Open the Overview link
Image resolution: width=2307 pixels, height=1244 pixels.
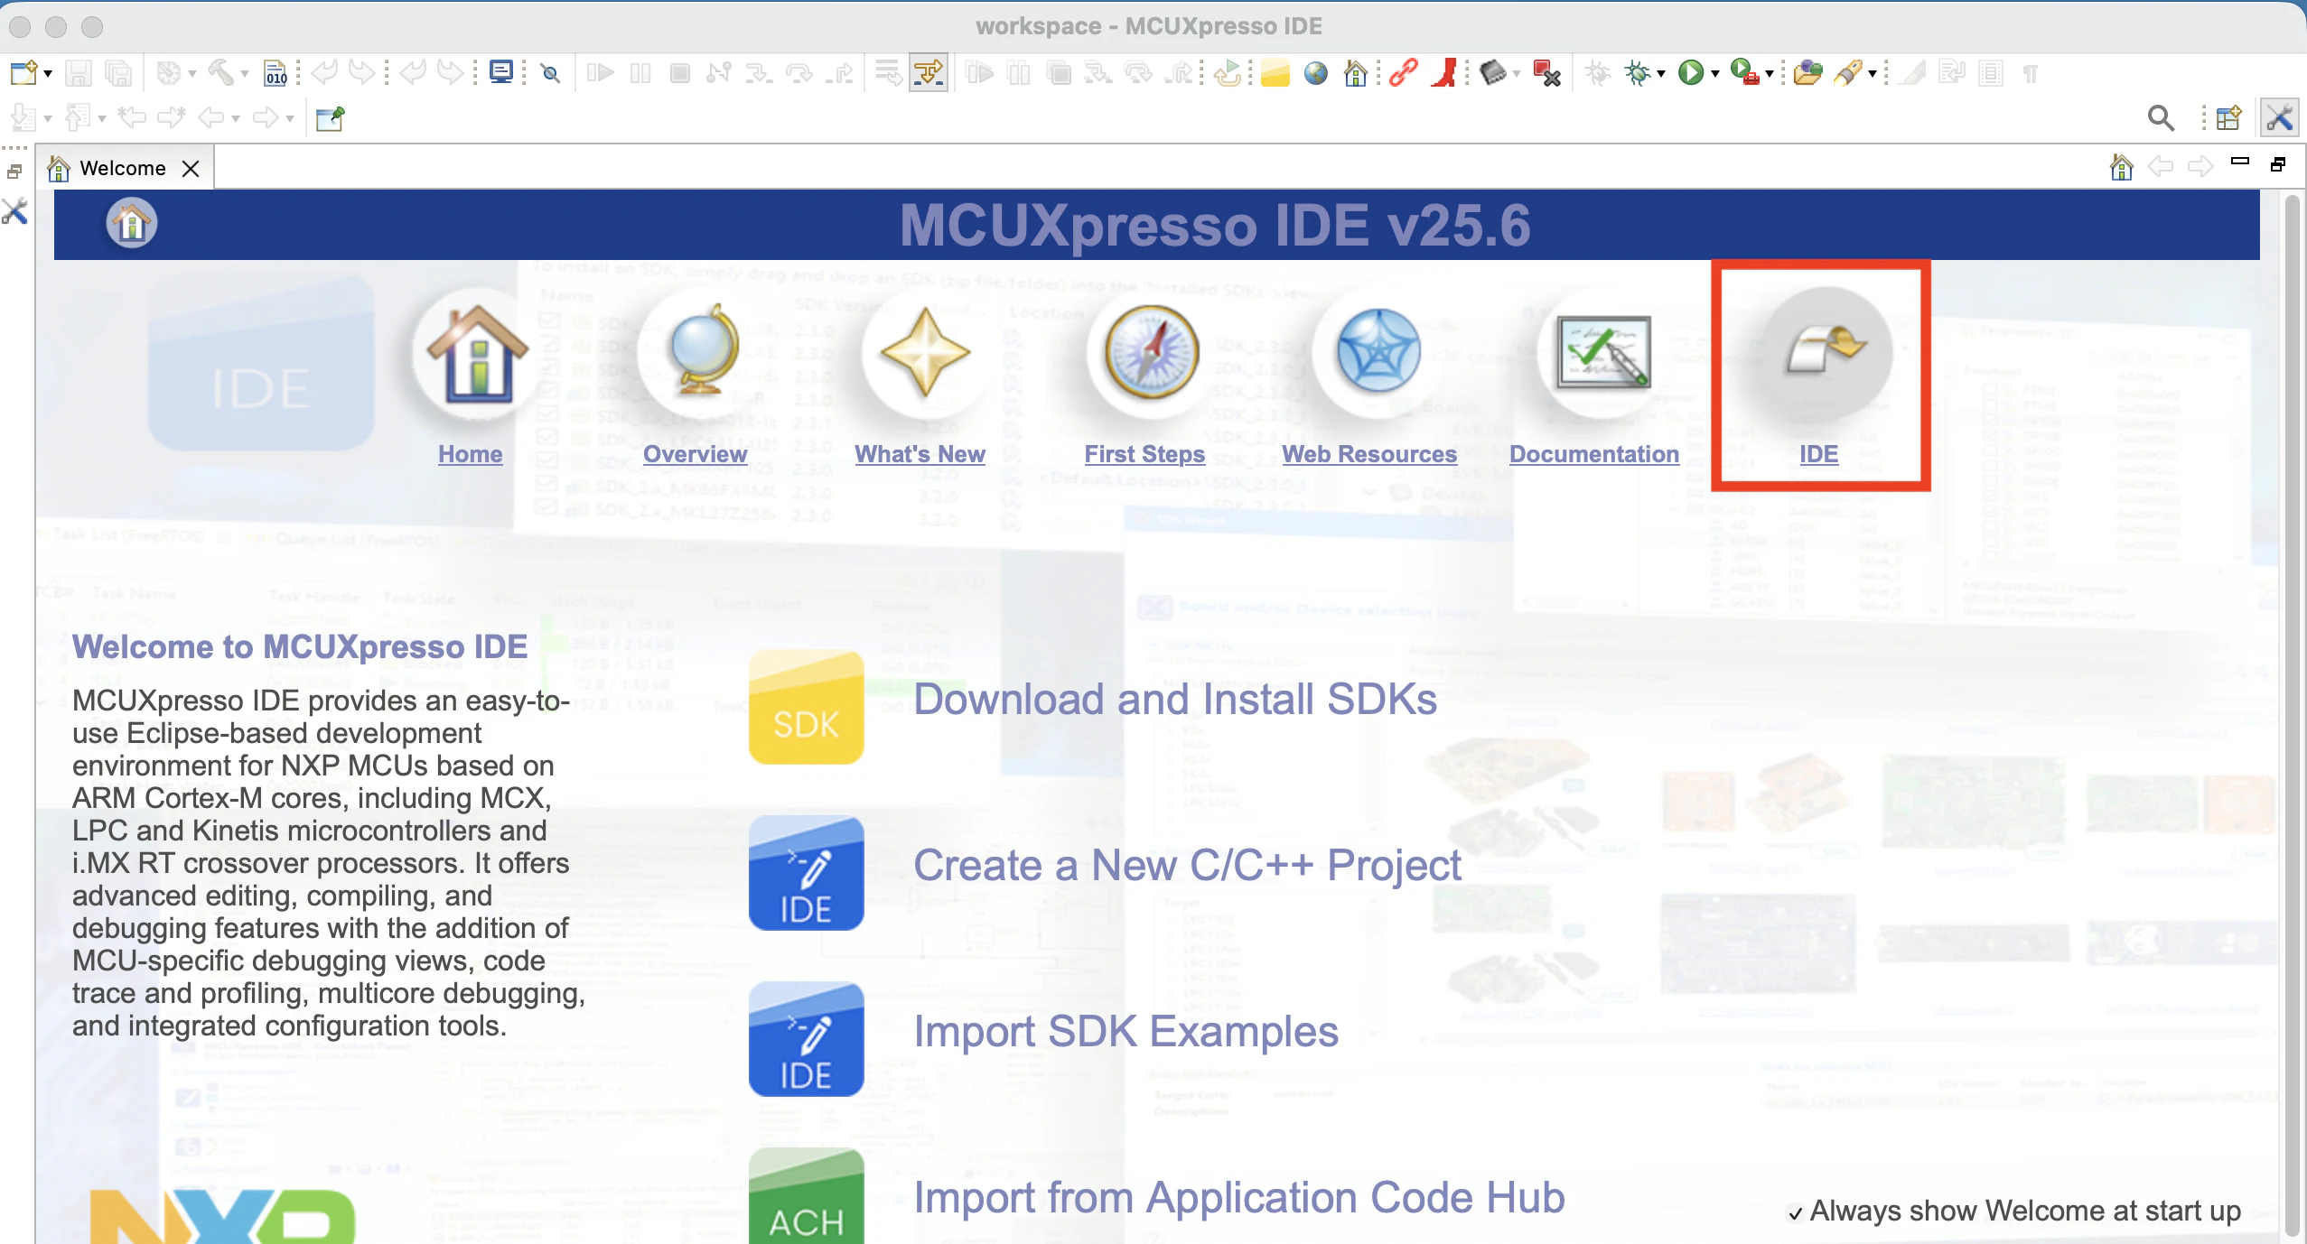coord(695,454)
